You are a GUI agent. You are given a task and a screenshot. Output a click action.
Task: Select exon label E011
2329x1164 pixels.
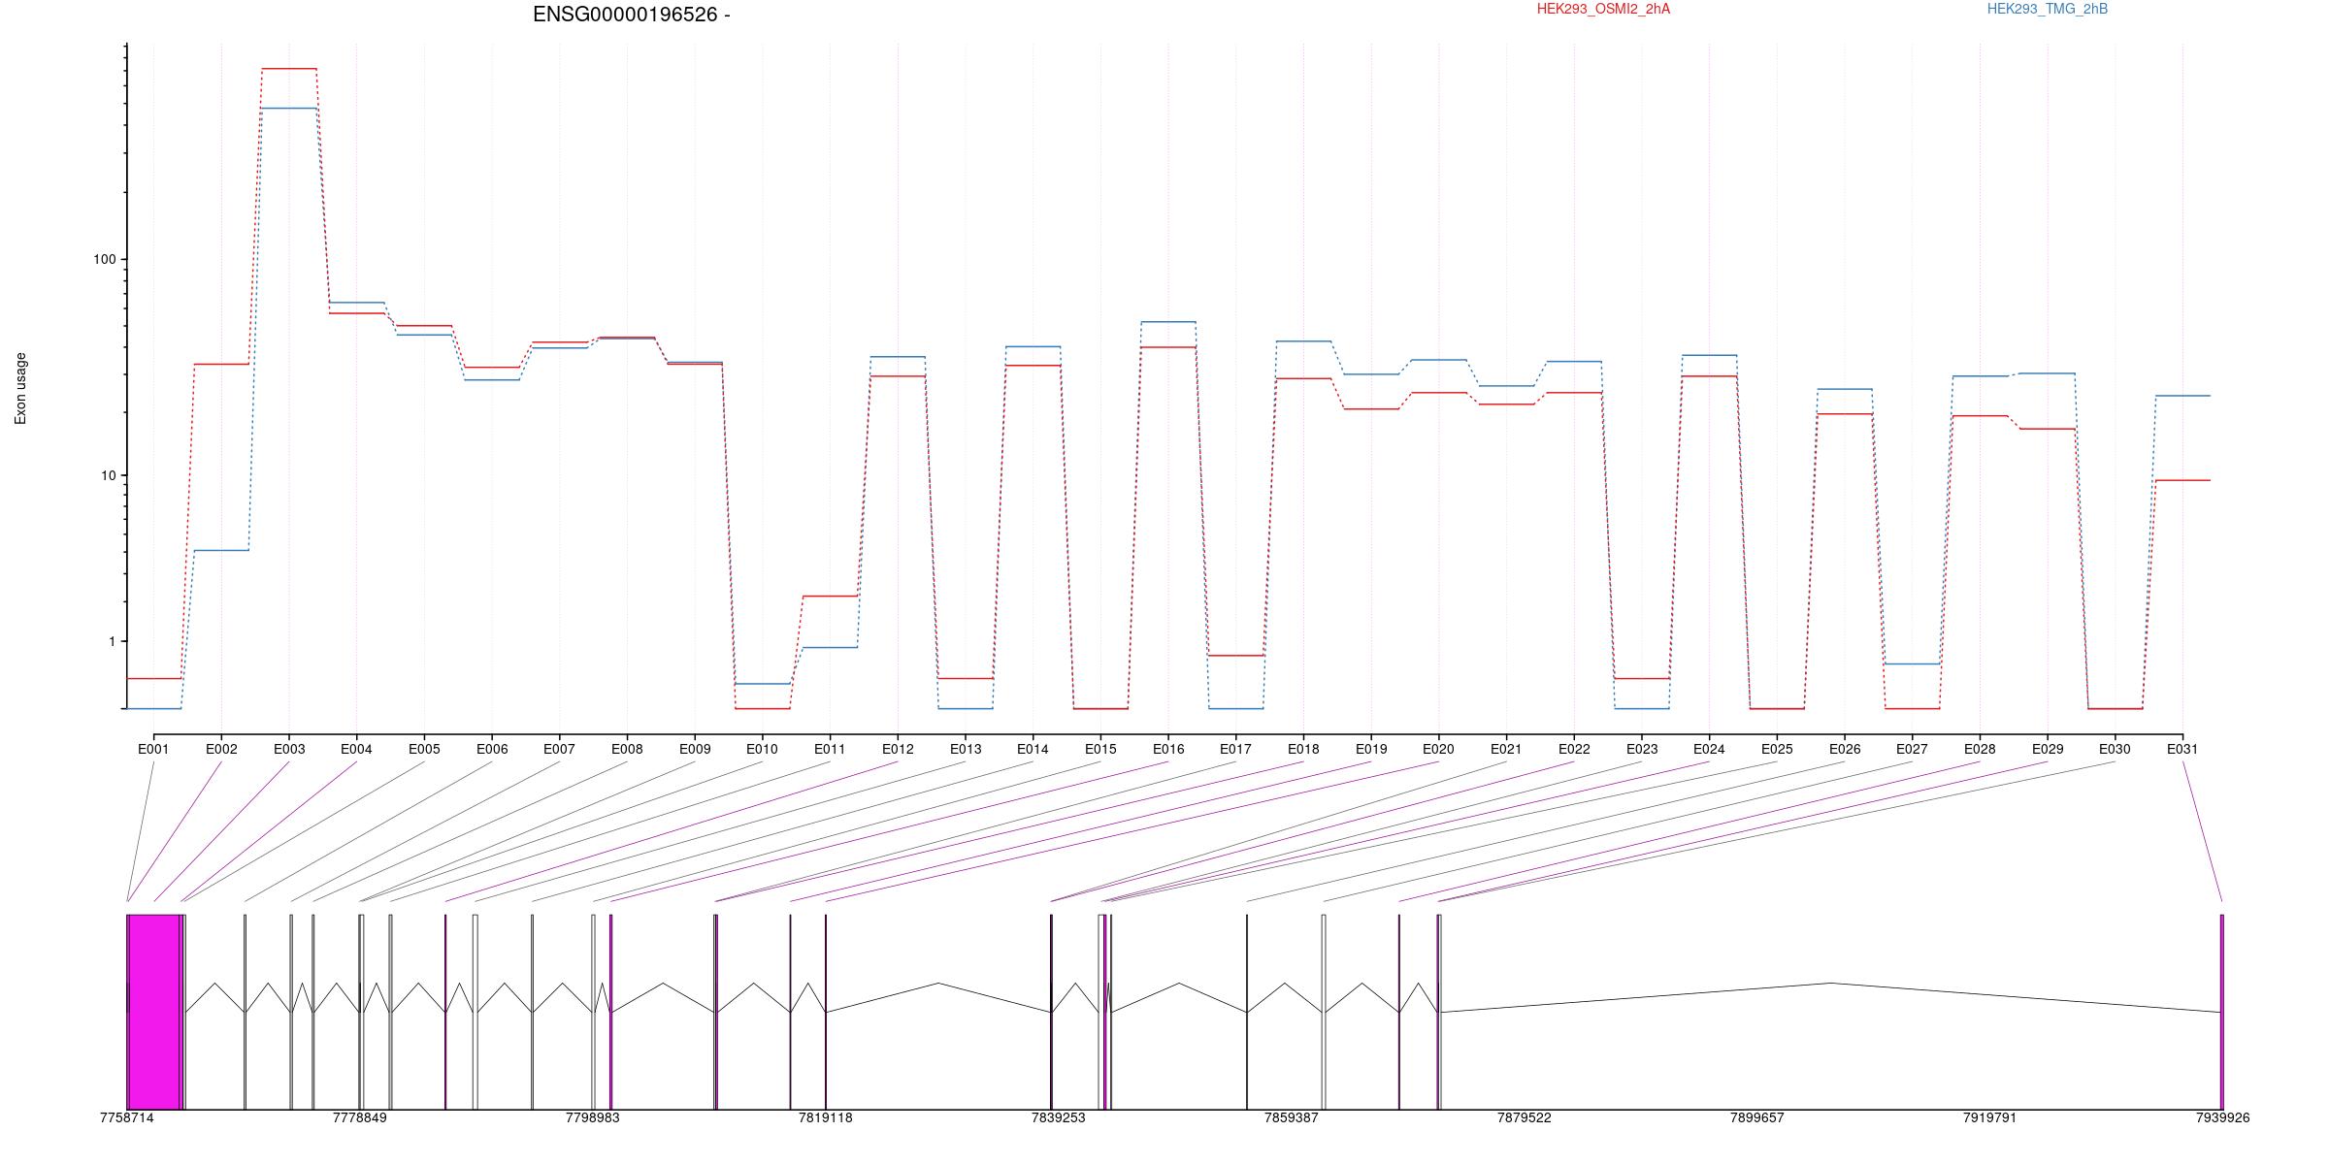[830, 749]
